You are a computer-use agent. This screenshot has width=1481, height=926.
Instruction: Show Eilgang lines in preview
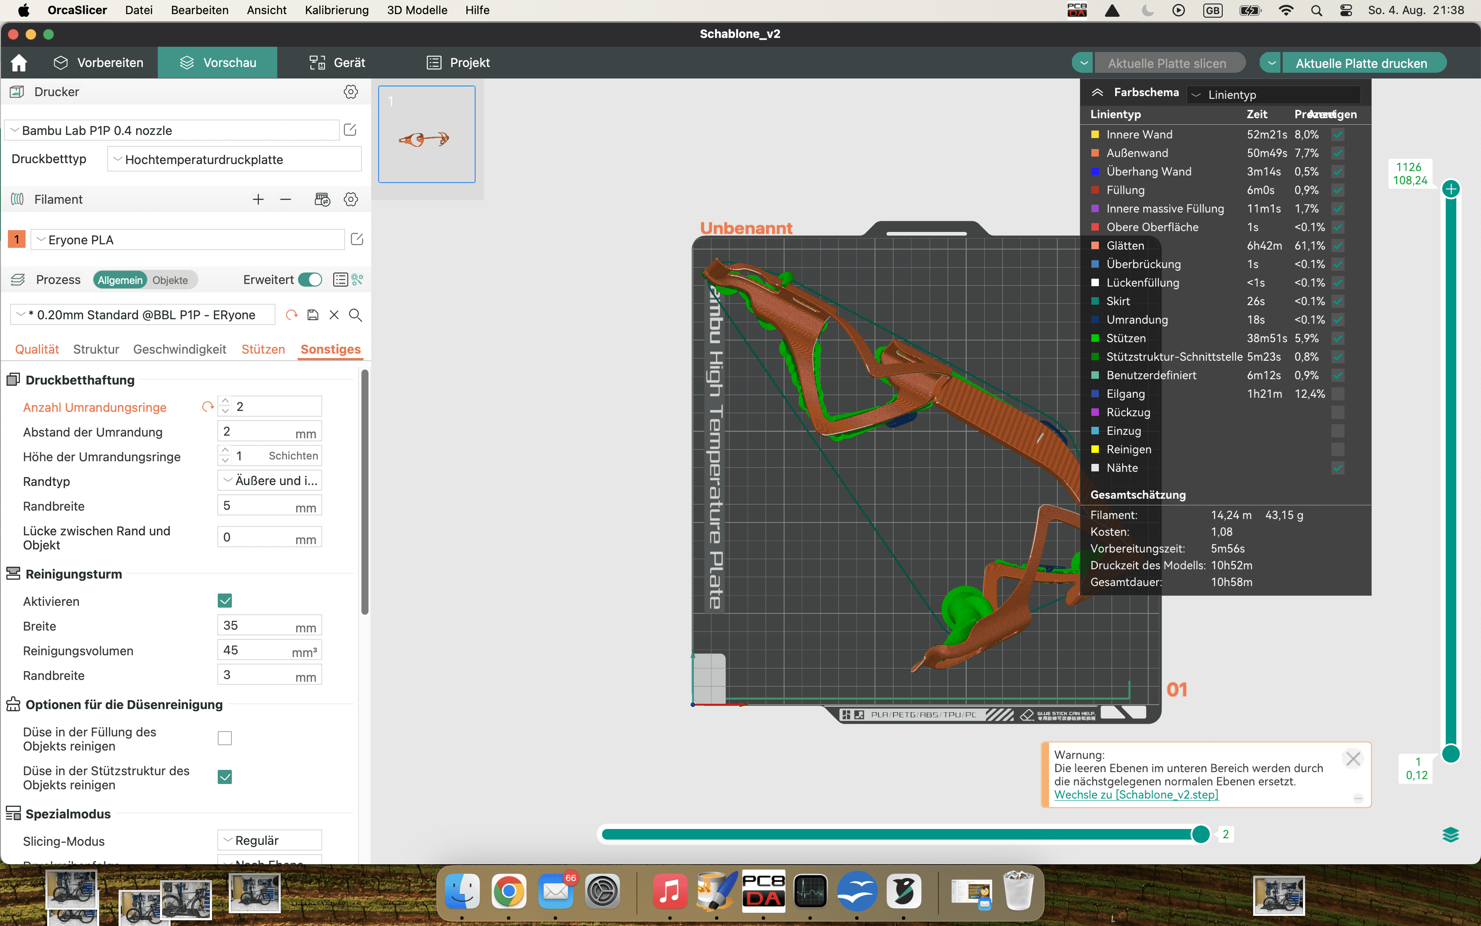[x=1338, y=394]
